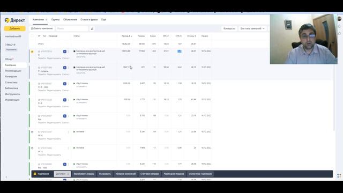Click yellow Добавить button
Image resolution: width=343 pixels, height=193 pixels.
(x=14, y=28)
